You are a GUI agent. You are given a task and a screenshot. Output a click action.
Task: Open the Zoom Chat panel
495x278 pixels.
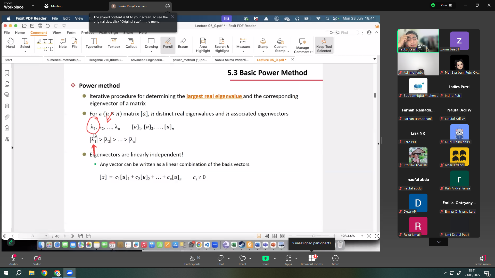point(220,260)
